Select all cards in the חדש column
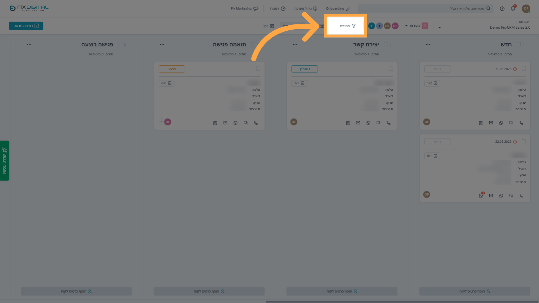Screen dimensions: 539x303 tap(519, 44)
